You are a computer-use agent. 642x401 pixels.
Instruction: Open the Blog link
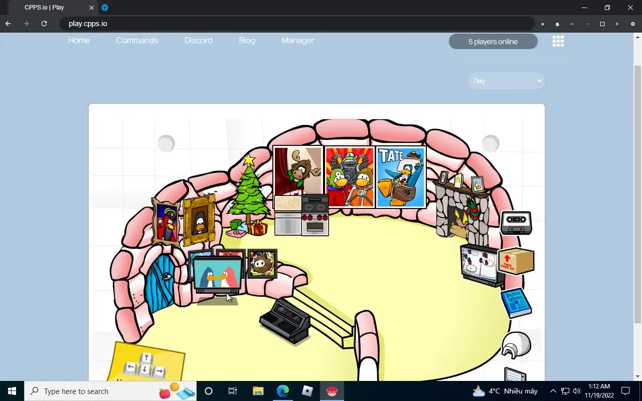point(247,41)
